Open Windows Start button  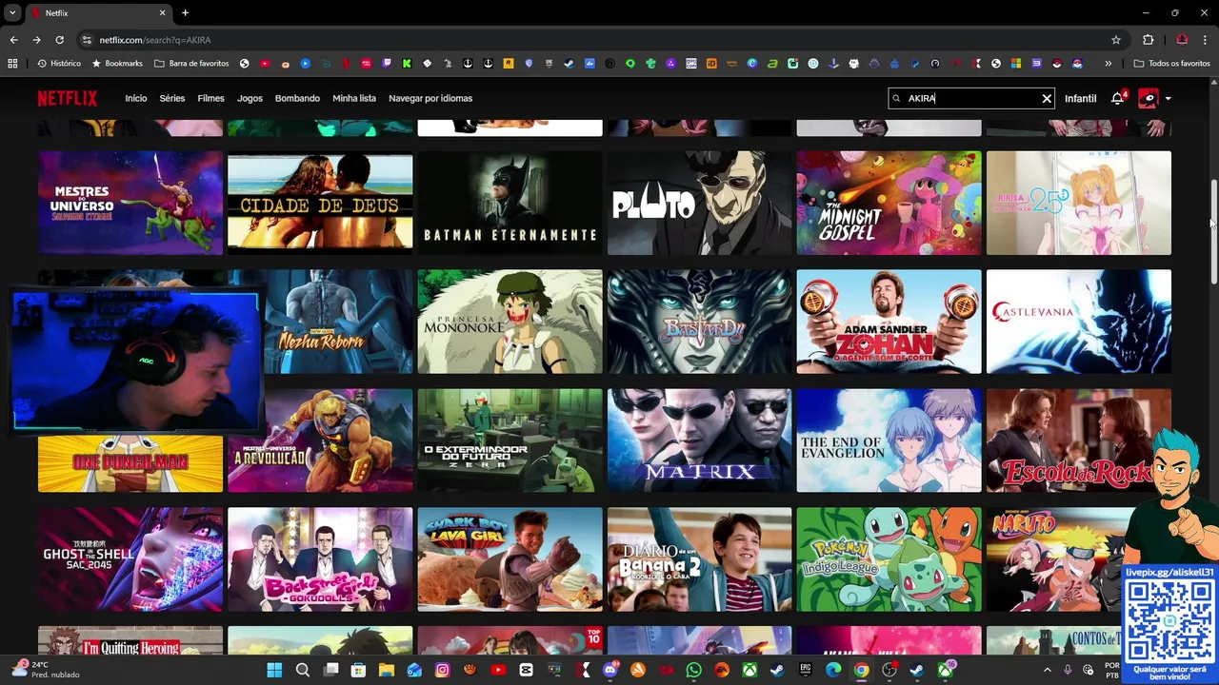274,670
